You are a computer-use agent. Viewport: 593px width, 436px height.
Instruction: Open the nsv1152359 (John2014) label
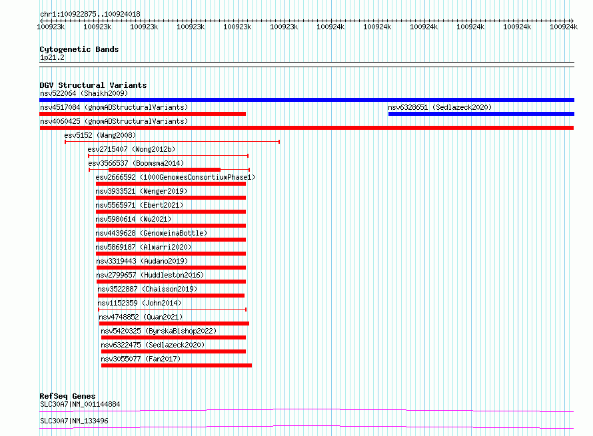click(139, 303)
